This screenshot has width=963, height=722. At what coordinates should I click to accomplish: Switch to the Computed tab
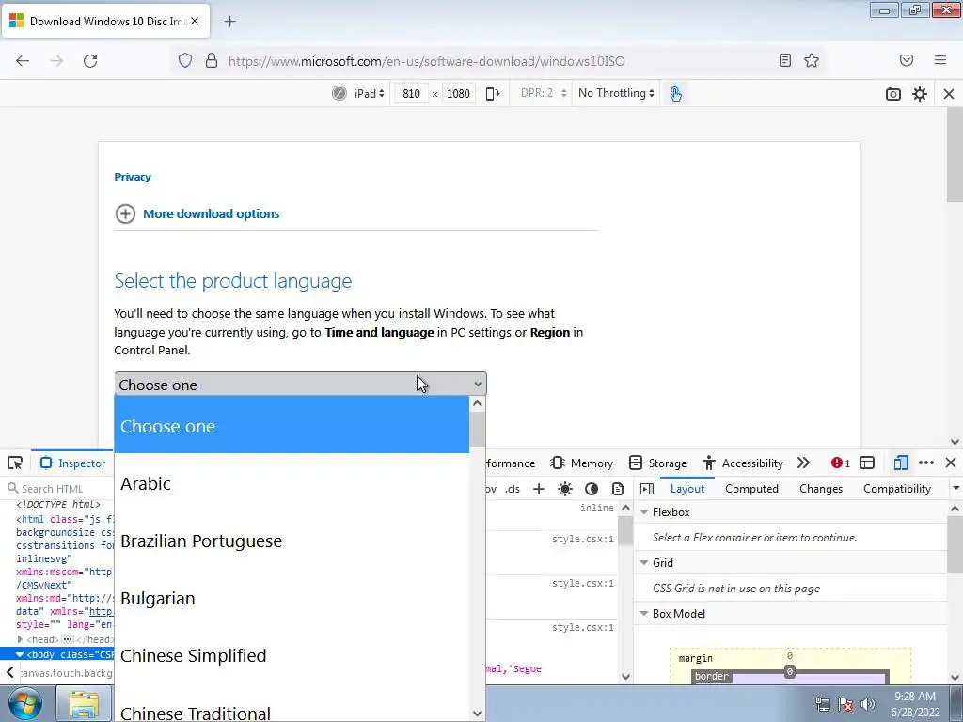click(x=751, y=489)
